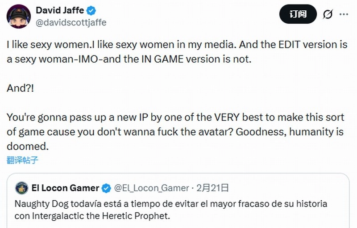The width and height of the screenshot is (357, 228).
Task: Click El Locon Gamer's verified badge
Action: click(x=107, y=188)
